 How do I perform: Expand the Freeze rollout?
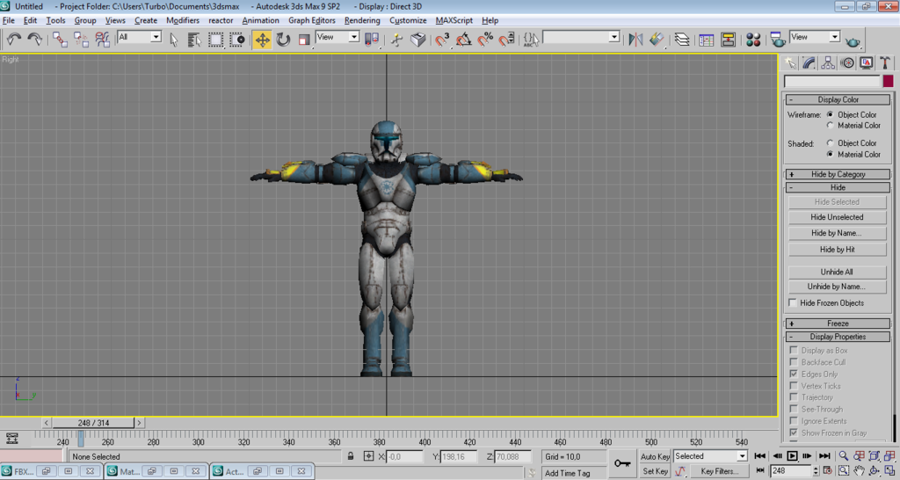tap(838, 324)
